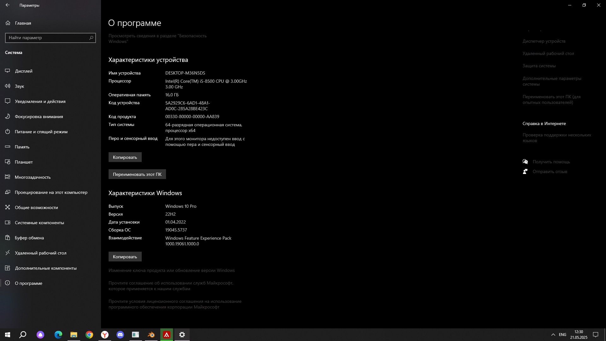Open Планшет settings
The image size is (606, 341).
click(50, 162)
